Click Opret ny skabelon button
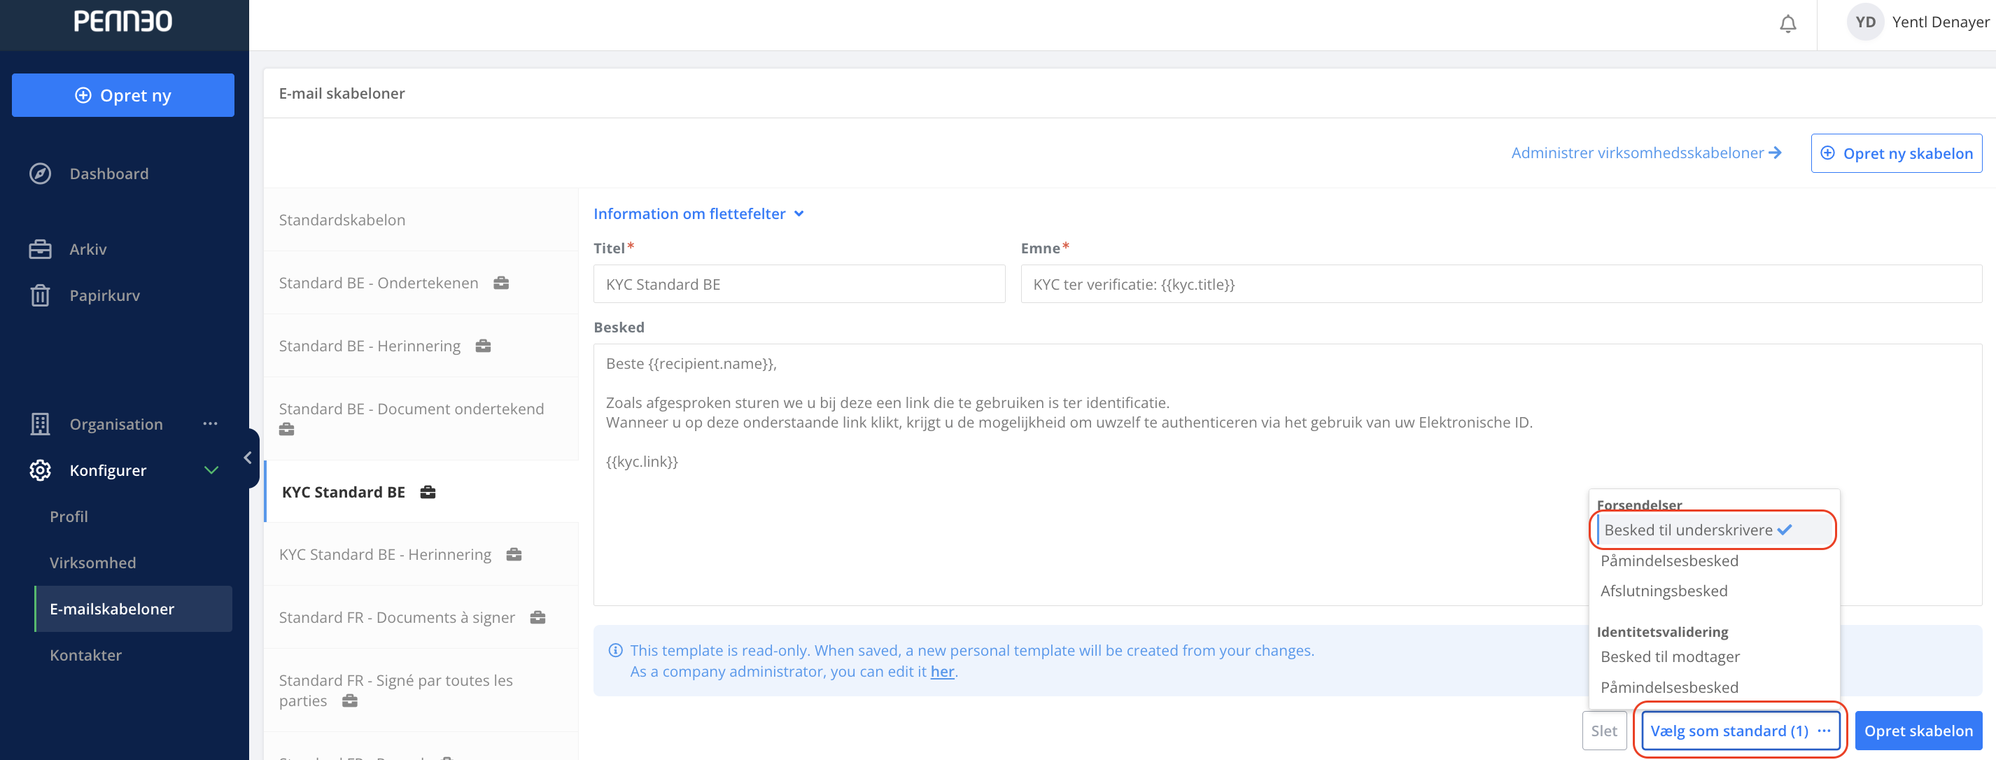The height and width of the screenshot is (760, 1996). tap(1896, 153)
